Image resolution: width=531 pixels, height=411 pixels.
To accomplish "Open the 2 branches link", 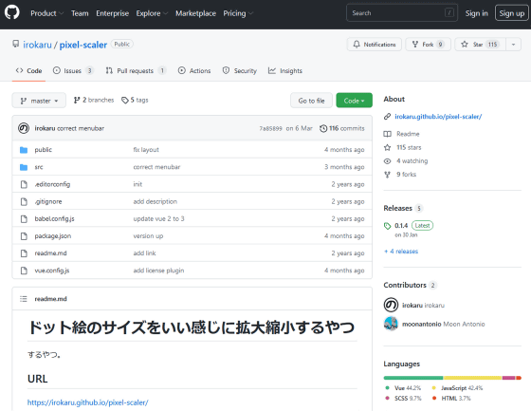I will (x=94, y=100).
